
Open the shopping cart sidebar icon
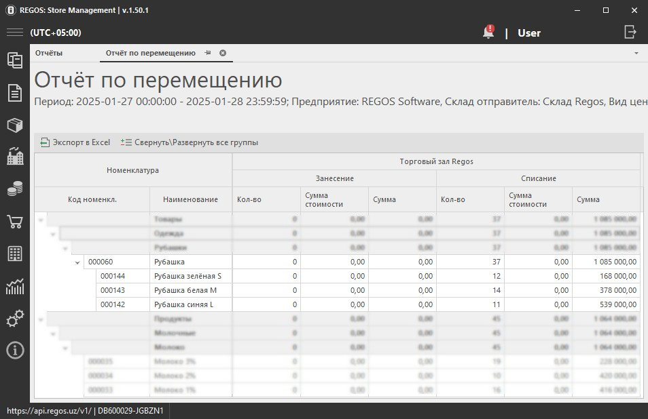tap(14, 222)
